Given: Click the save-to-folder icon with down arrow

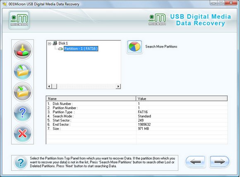Looking at the screenshot, I should point(22,92).
